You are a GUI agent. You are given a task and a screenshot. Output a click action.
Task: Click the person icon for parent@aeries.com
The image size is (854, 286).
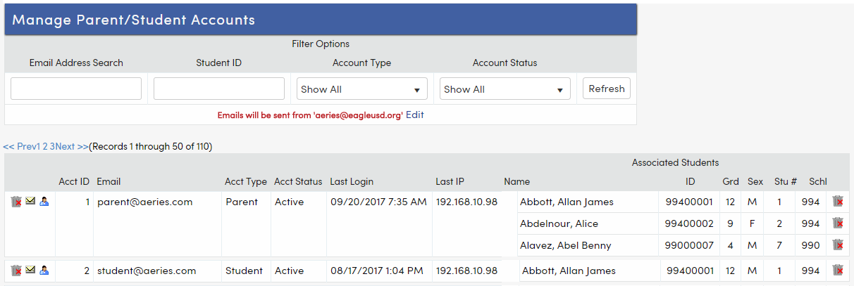tap(44, 201)
